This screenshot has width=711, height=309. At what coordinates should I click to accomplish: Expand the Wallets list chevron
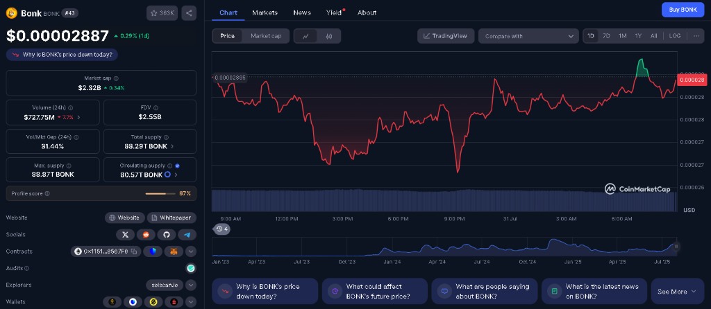[191, 302]
